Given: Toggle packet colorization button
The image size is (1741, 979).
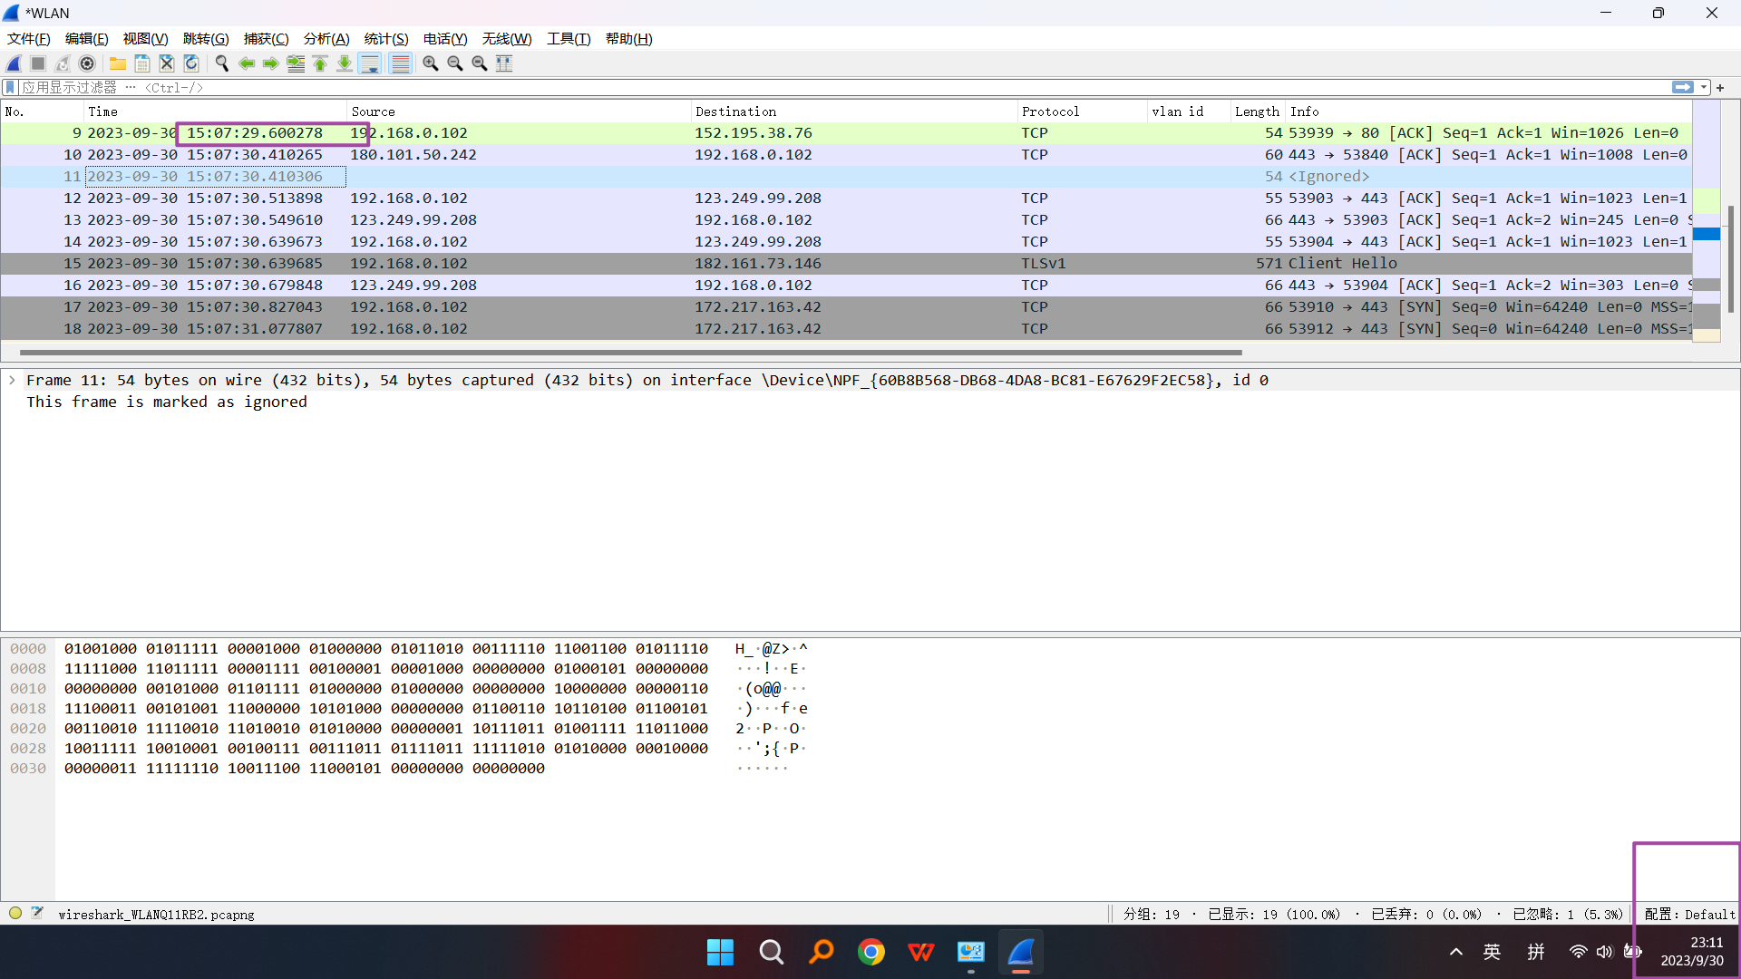Looking at the screenshot, I should [400, 63].
